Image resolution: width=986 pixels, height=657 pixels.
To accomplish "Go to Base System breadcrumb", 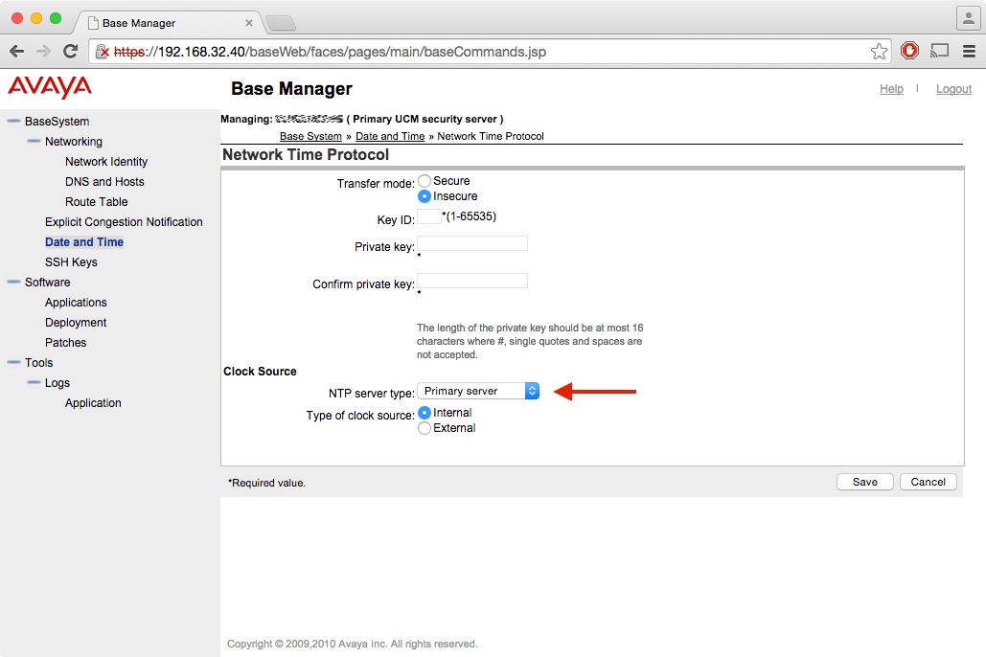I will click(310, 136).
